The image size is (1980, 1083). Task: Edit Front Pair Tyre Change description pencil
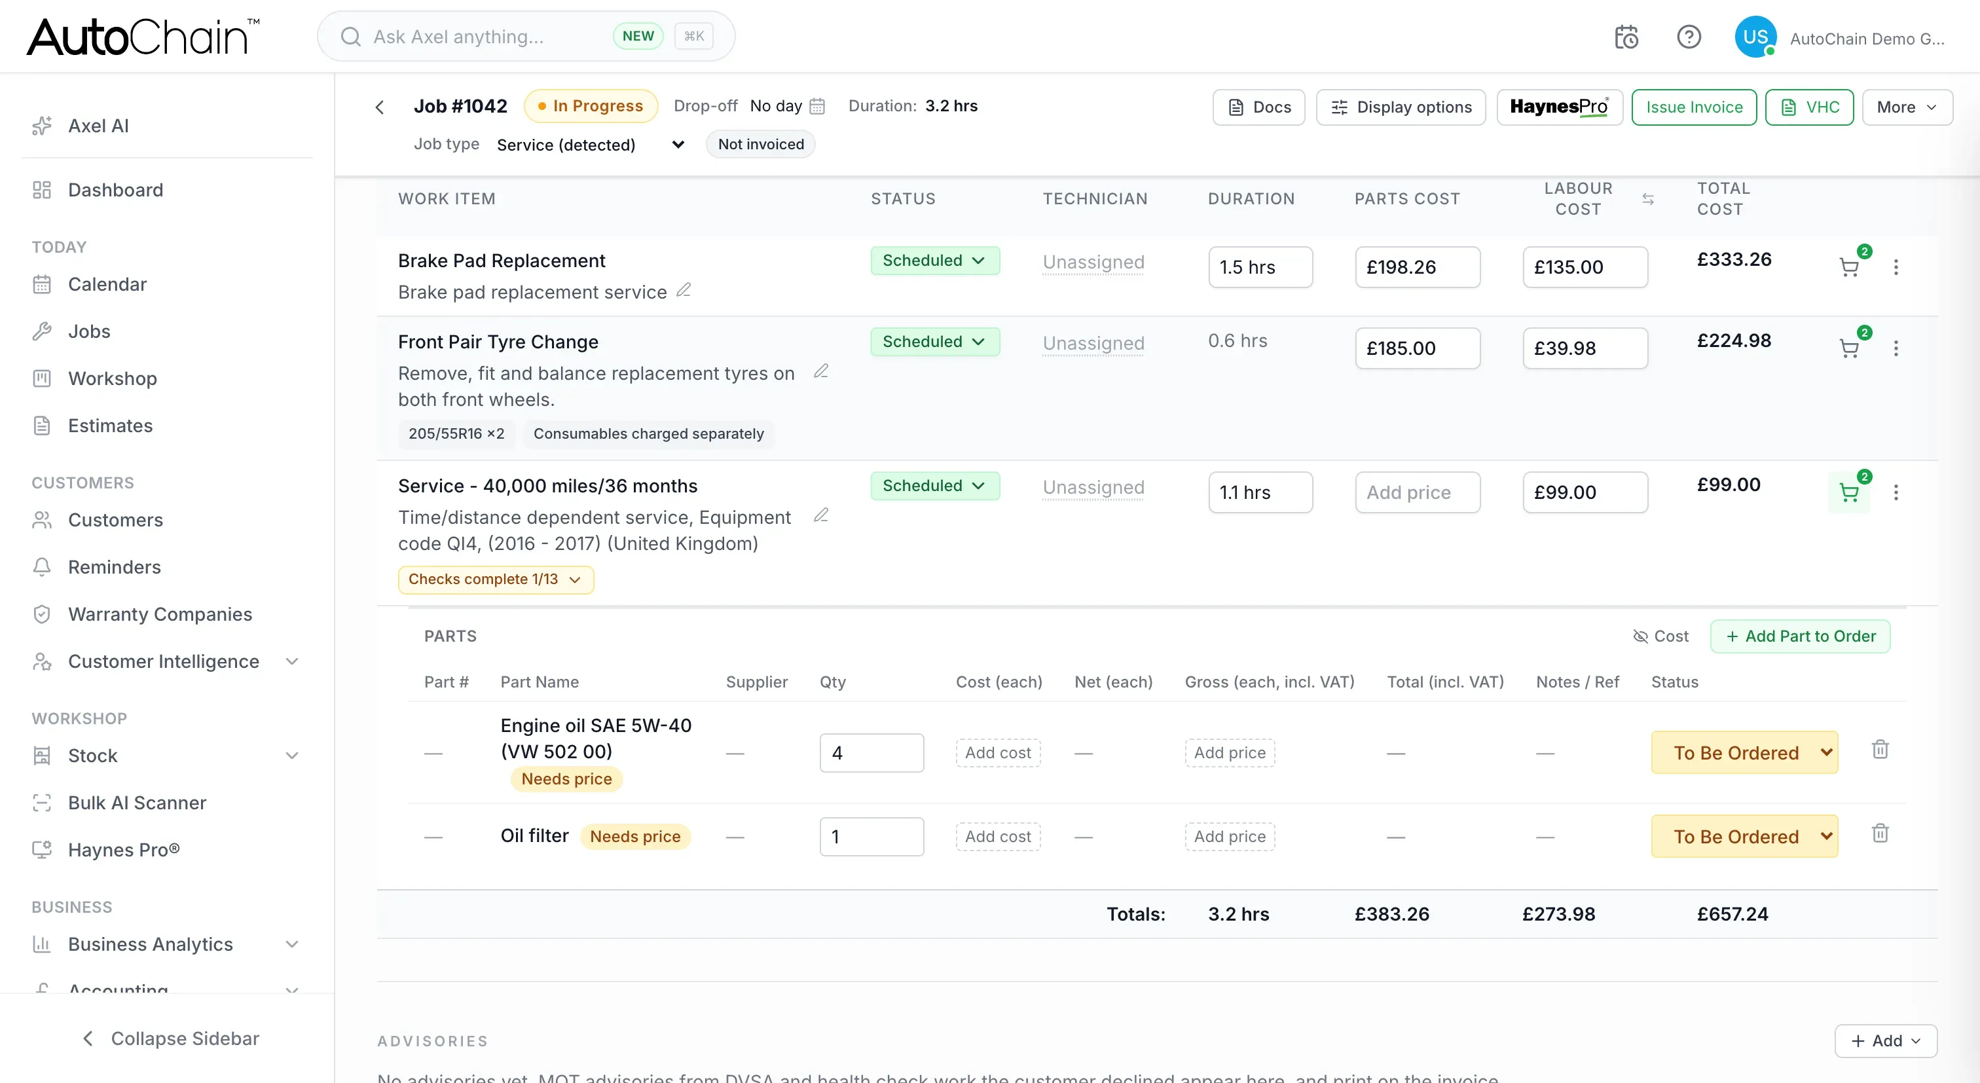tap(821, 371)
